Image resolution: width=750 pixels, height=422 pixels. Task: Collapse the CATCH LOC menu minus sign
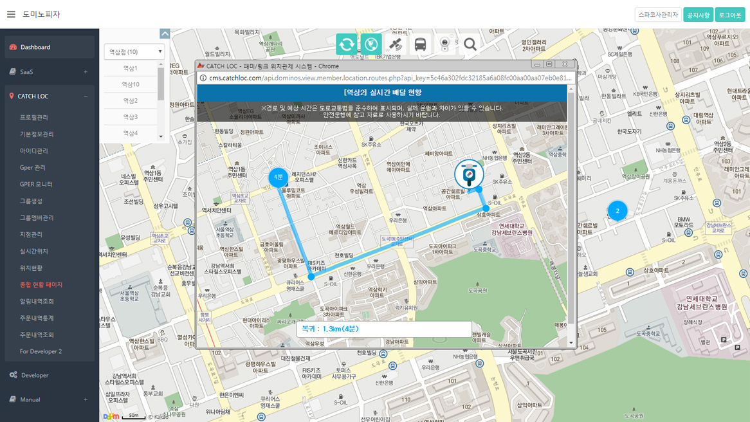[x=86, y=96]
